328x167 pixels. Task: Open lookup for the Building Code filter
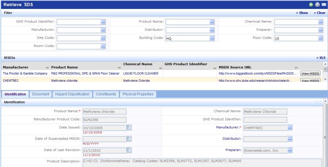(x=212, y=38)
